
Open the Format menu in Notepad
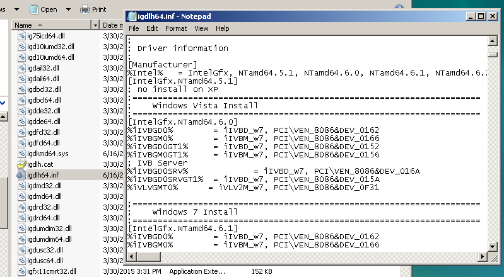pos(175,28)
